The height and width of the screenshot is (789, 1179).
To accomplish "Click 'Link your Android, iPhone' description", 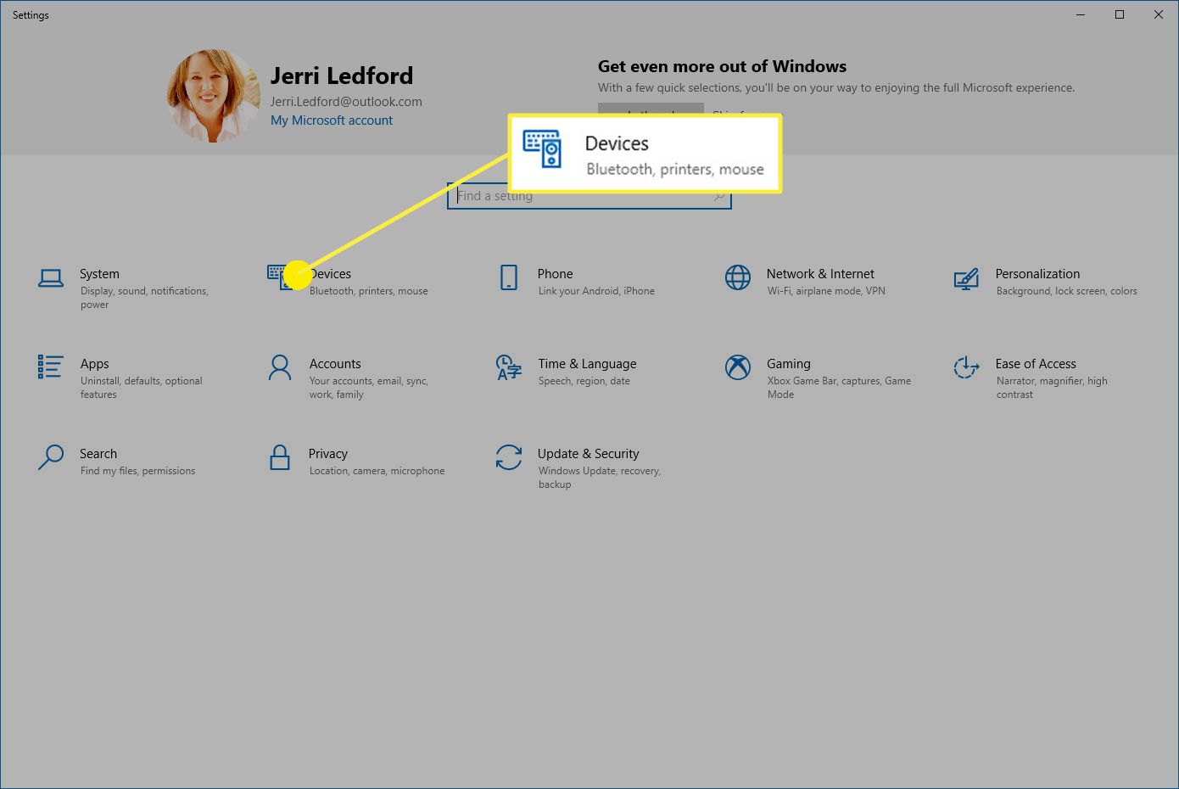I will point(596,291).
